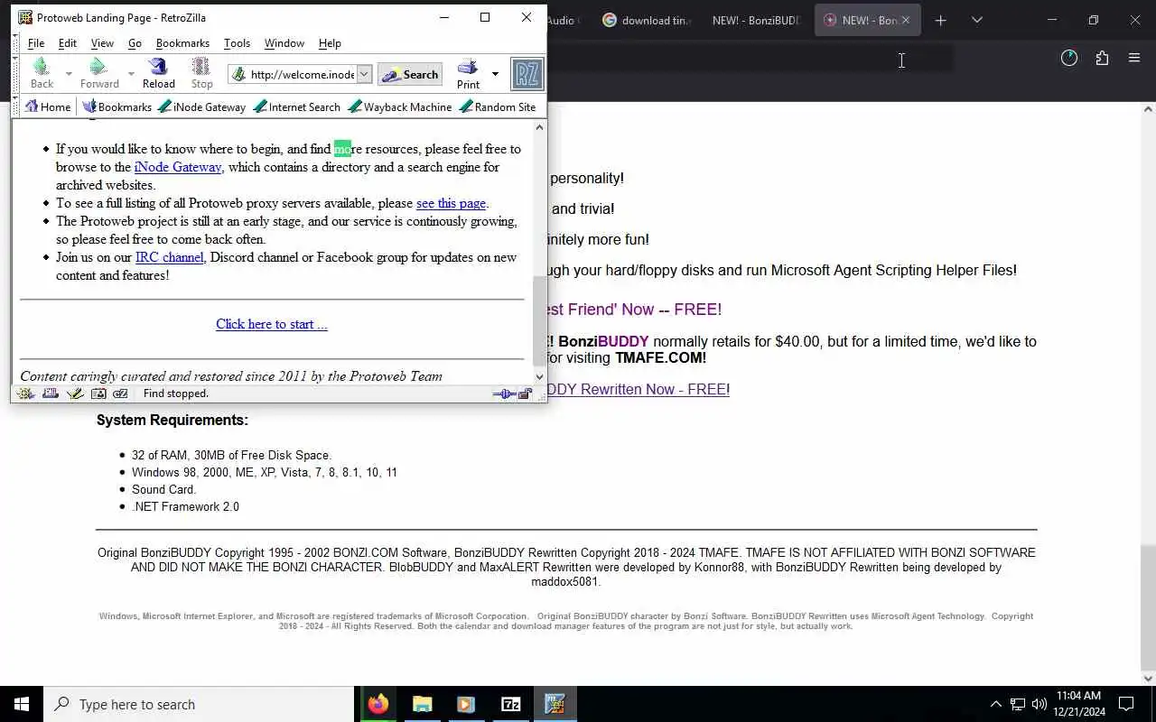Screen dimensions: 1156x722
Task: Open the Help menu
Action: [x=330, y=43]
